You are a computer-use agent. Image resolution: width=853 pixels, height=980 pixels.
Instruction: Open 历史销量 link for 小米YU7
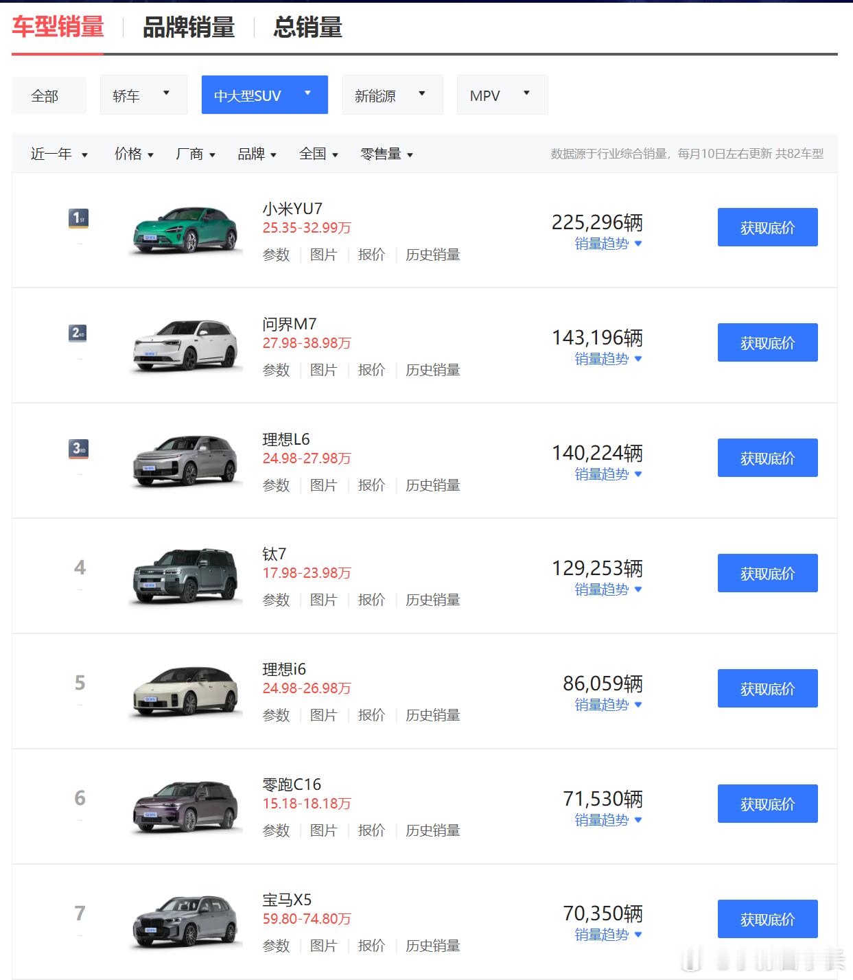[x=432, y=255]
